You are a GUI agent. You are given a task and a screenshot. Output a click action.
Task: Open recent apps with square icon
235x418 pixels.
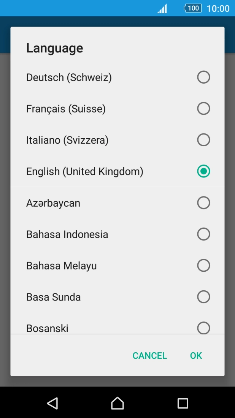(x=183, y=403)
